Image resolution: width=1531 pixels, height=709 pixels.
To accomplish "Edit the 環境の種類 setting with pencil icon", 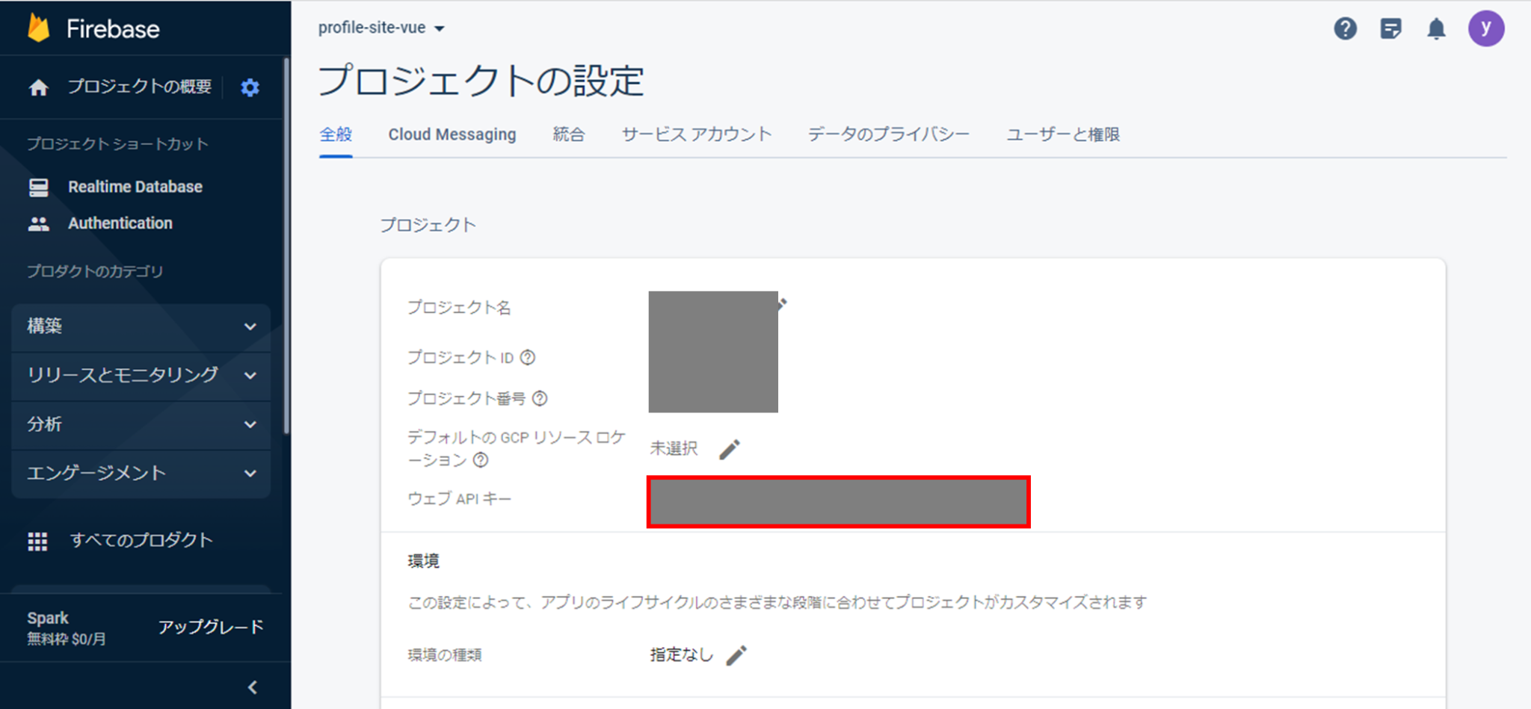I will click(x=738, y=654).
